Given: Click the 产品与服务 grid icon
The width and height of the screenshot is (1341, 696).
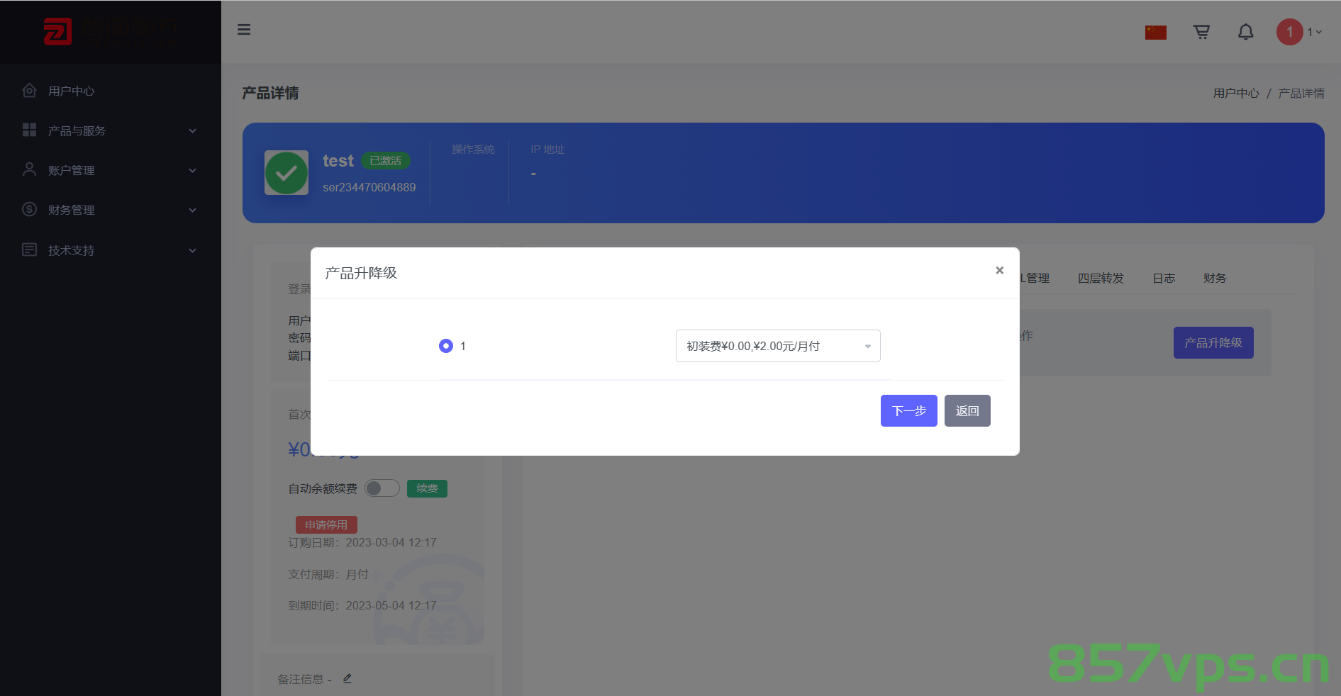Looking at the screenshot, I should point(29,130).
